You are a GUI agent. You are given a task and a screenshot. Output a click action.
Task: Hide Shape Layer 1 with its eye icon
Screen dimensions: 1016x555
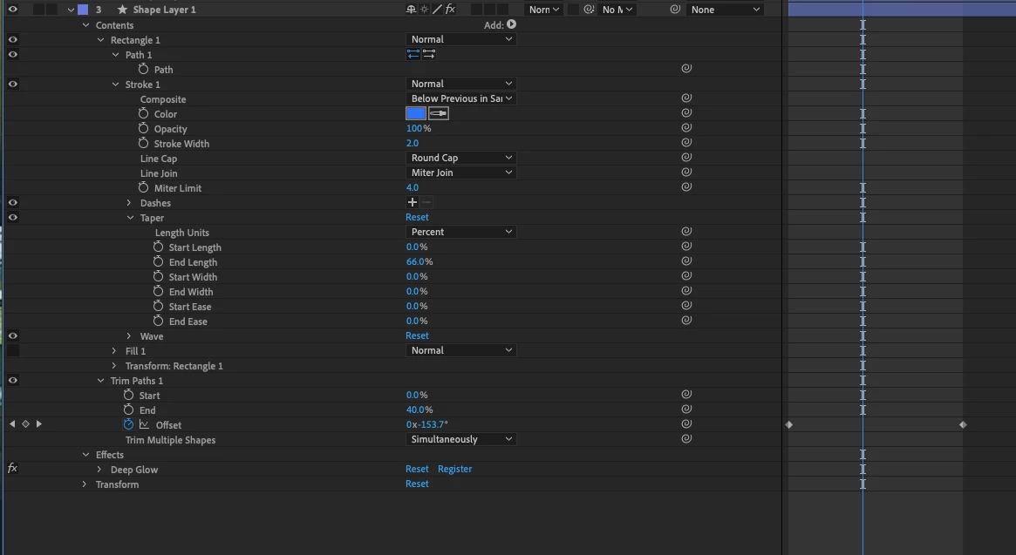12,9
